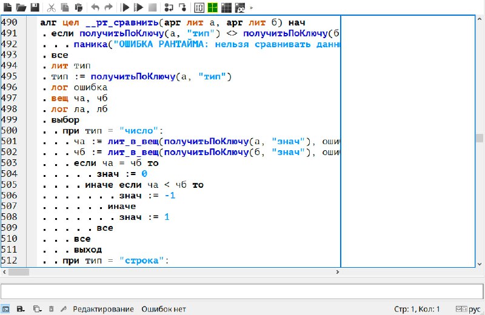The image size is (485, 315).
Task: Click the horizontal scrollbar right arrow
Action: point(338,272)
